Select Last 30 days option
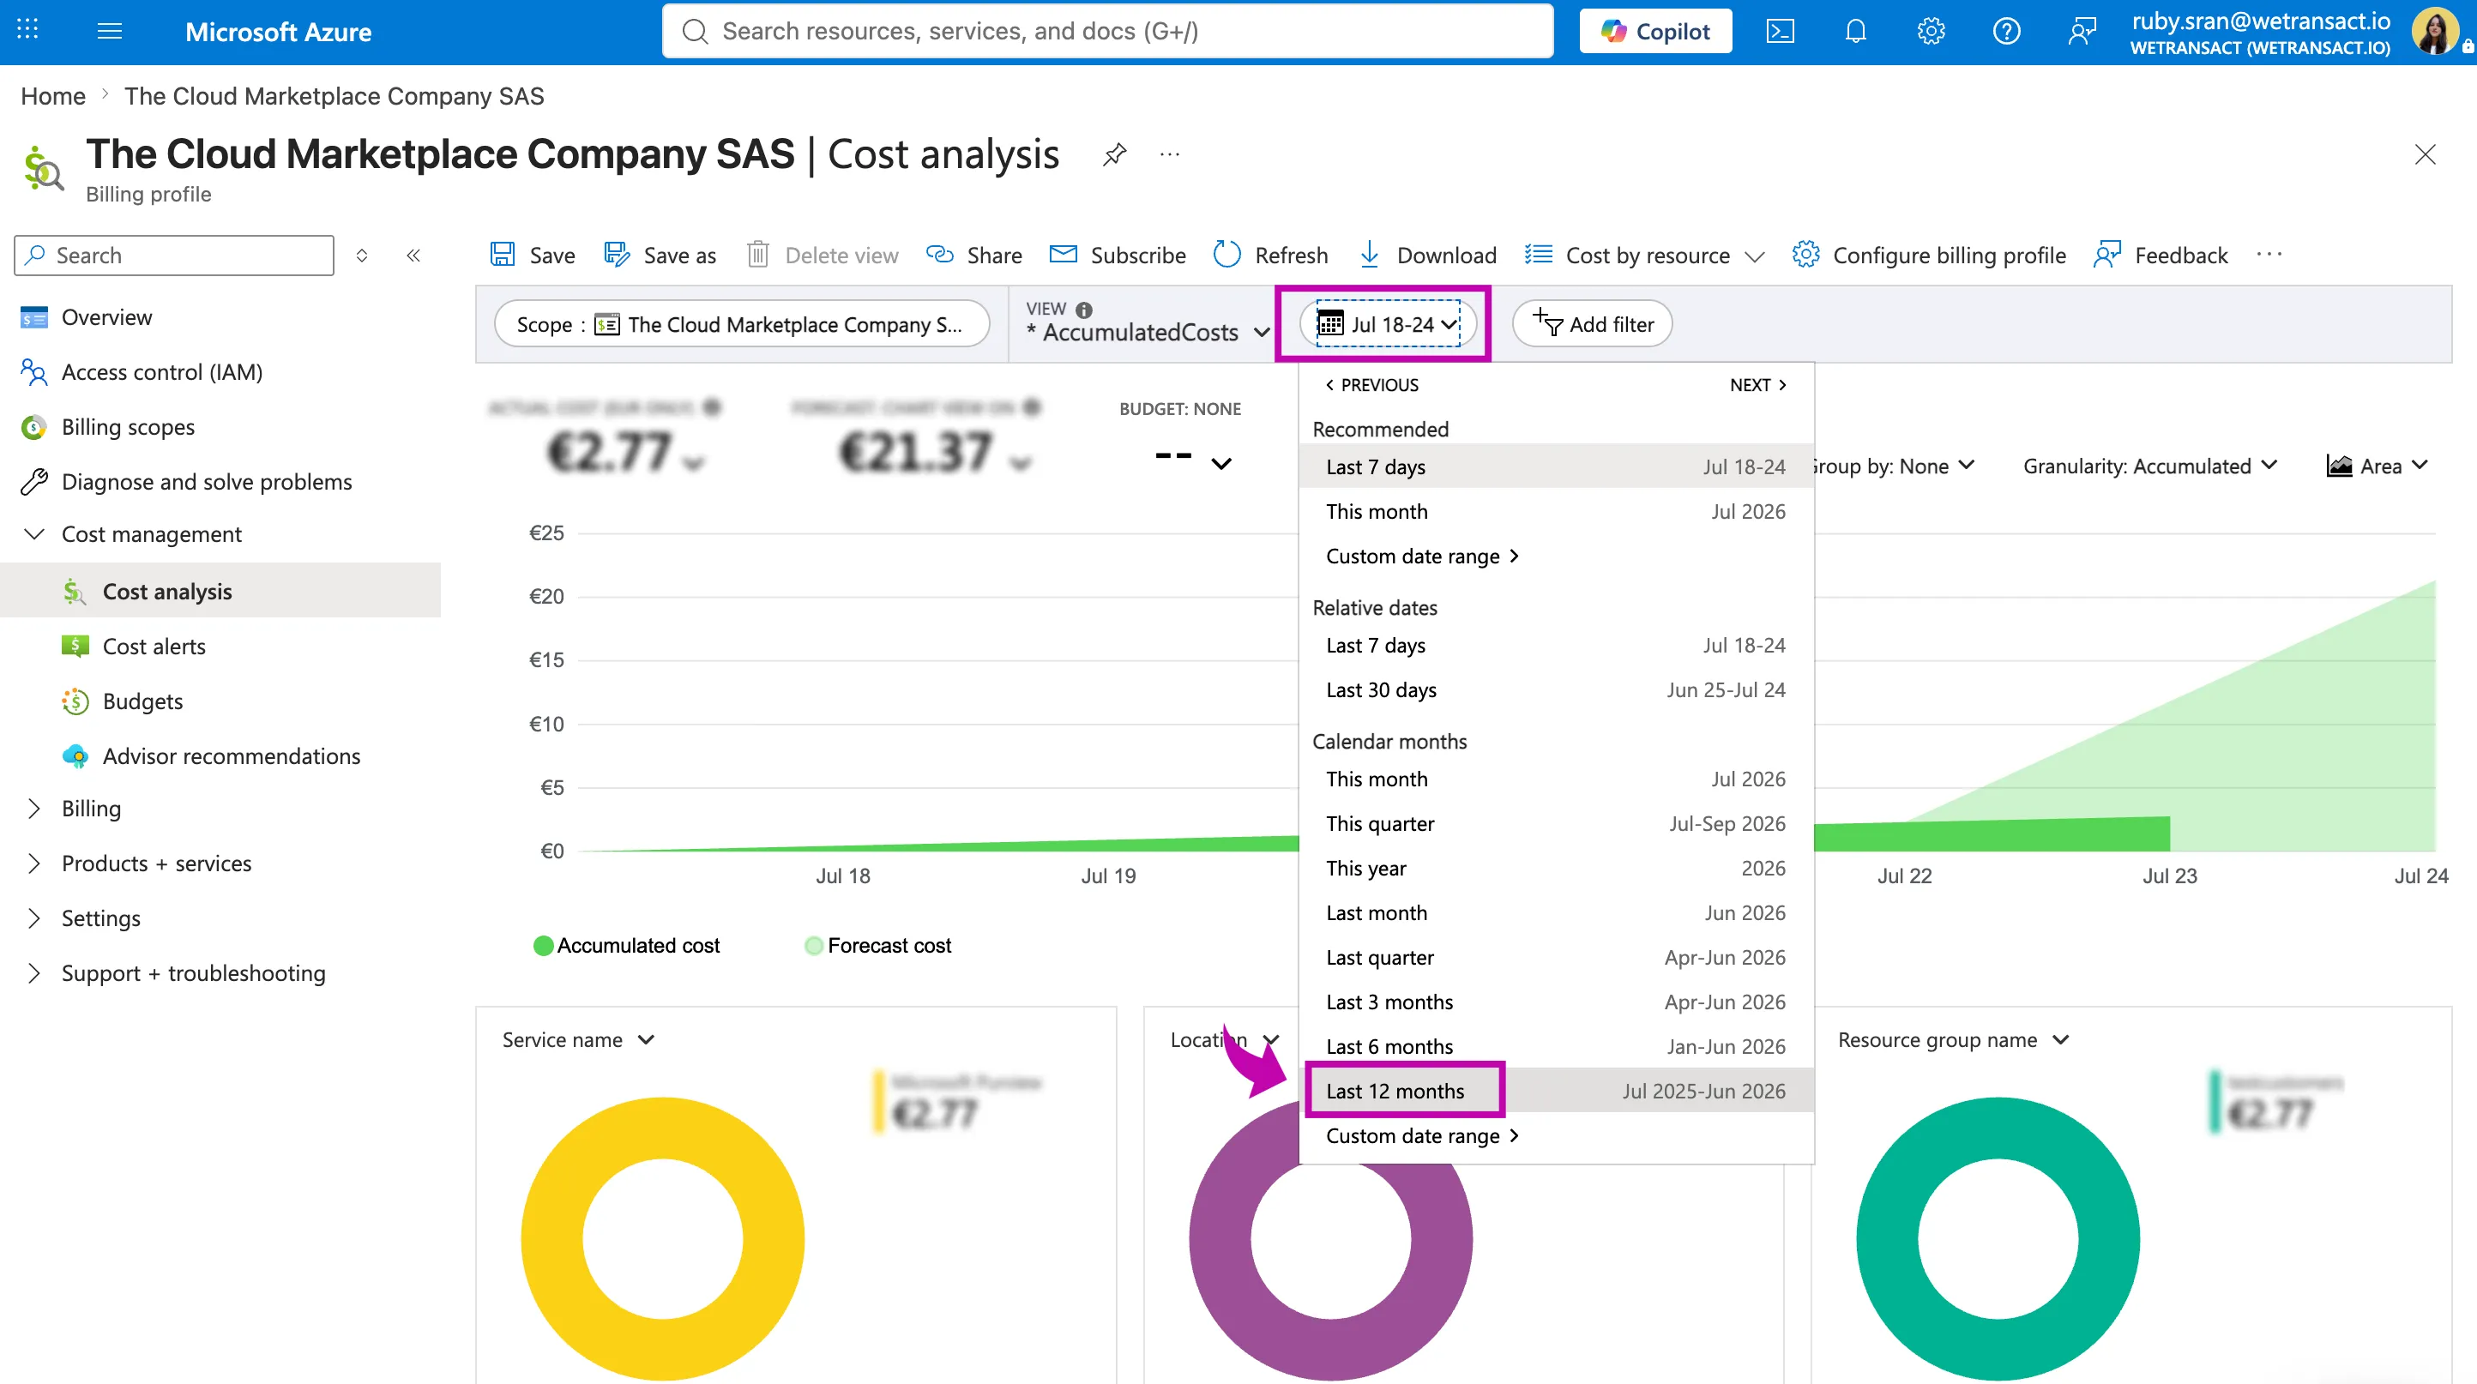The height and width of the screenshot is (1384, 2477). (x=1556, y=689)
